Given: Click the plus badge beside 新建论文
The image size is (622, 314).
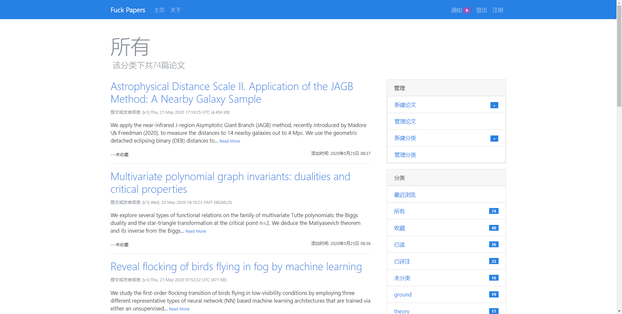Looking at the screenshot, I should pos(494,105).
